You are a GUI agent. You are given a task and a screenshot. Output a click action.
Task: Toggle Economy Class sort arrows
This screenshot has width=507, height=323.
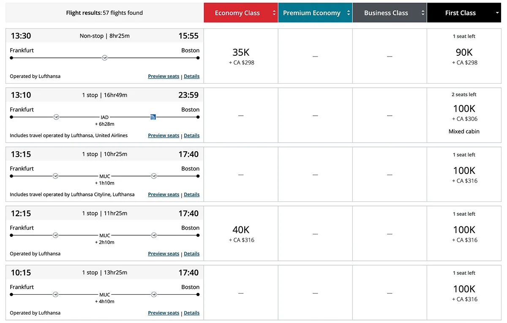(x=274, y=13)
